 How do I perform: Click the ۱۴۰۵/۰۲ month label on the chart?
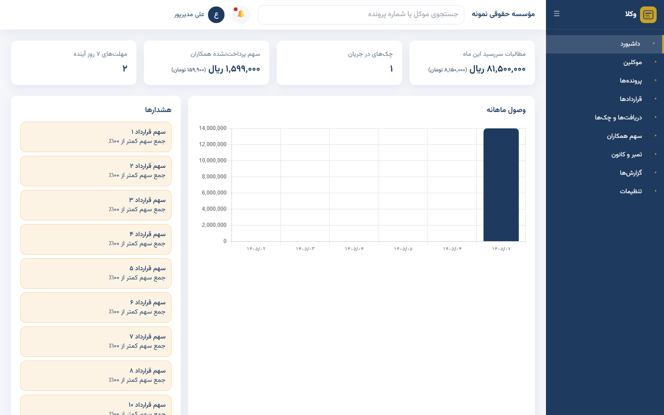pos(256,249)
